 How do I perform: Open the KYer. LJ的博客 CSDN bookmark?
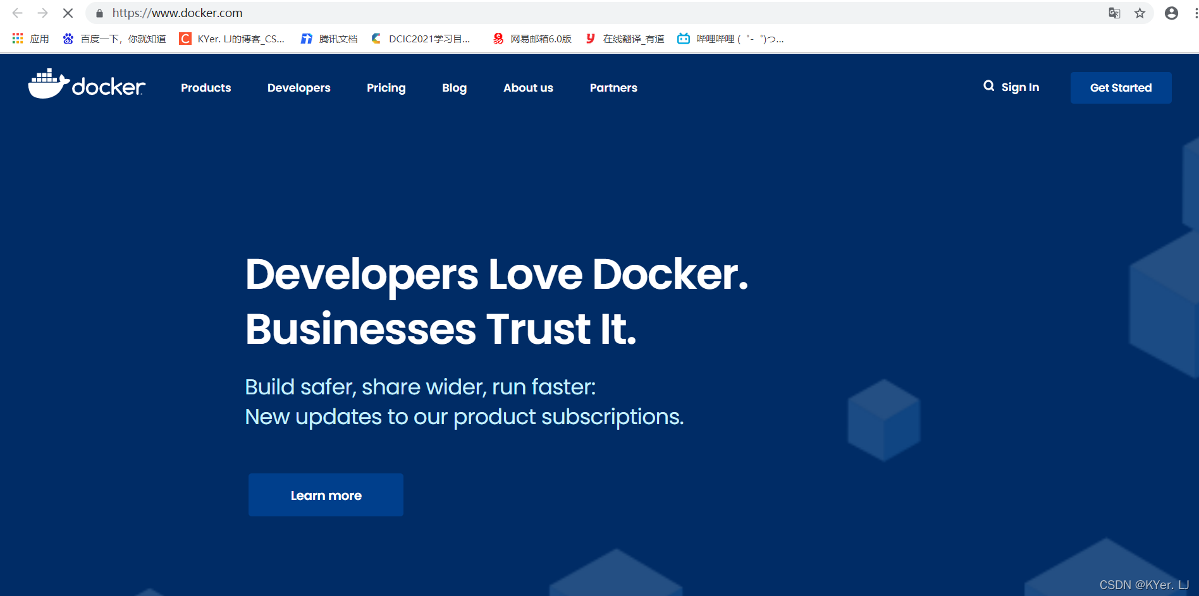tap(232, 39)
